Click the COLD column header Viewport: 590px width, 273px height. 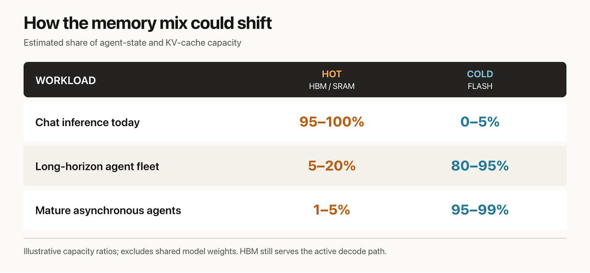click(x=480, y=74)
